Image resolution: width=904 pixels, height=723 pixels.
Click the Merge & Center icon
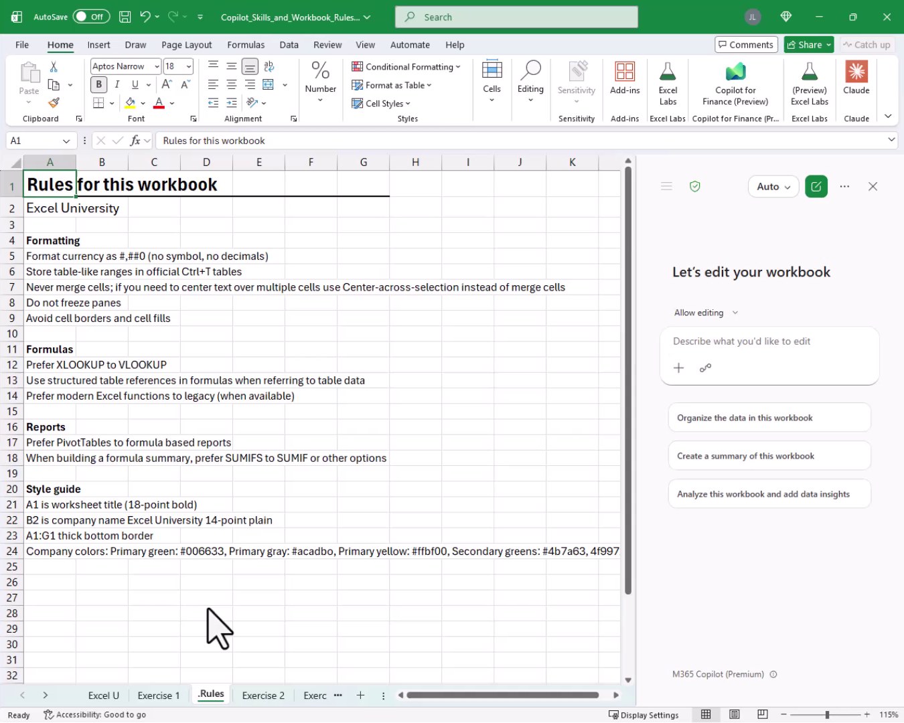tap(269, 84)
